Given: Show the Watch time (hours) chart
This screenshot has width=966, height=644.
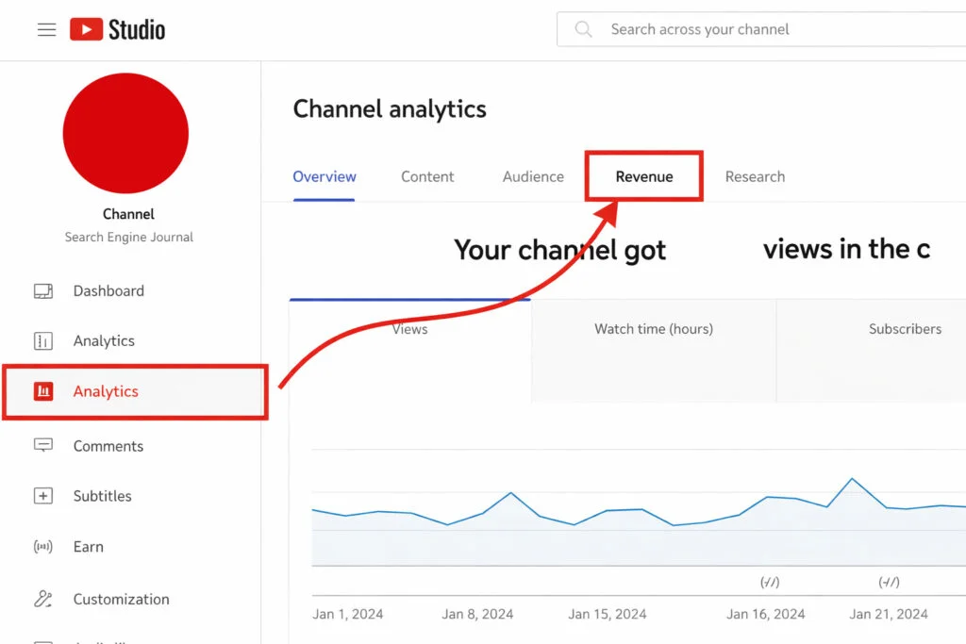Looking at the screenshot, I should click(x=654, y=350).
